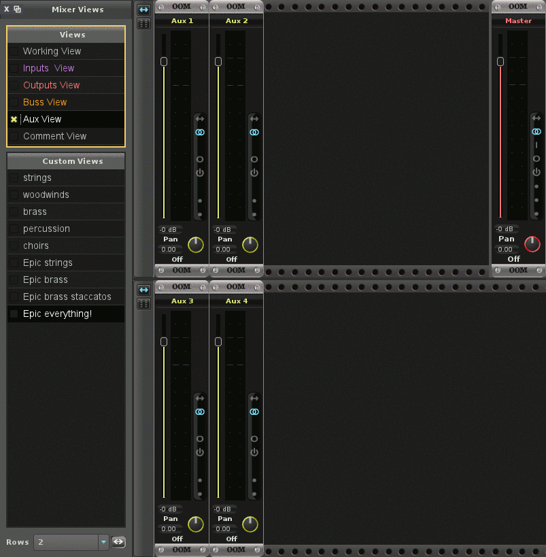546x557 pixels.
Task: Click the grid icon beside the Aux 1 row
Action: pyautogui.click(x=143, y=24)
